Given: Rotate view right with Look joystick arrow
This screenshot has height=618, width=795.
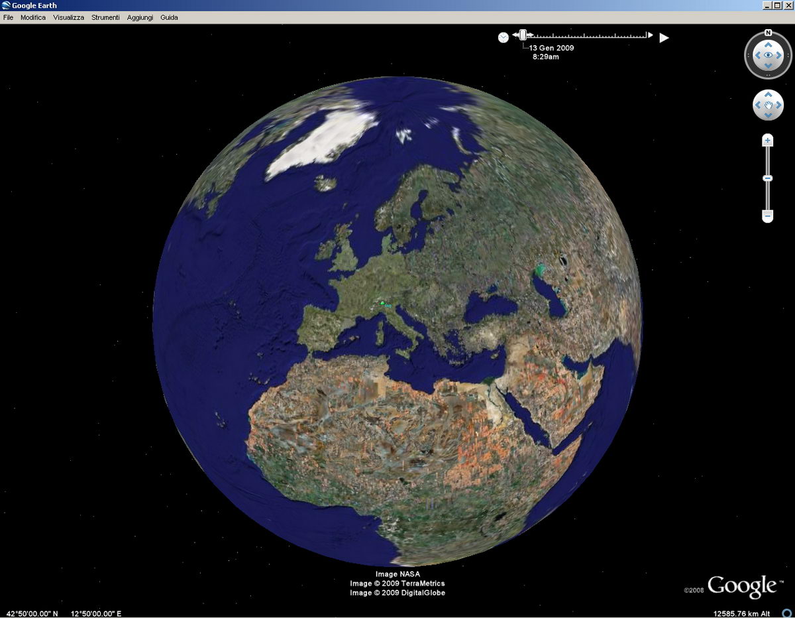Looking at the screenshot, I should 778,56.
